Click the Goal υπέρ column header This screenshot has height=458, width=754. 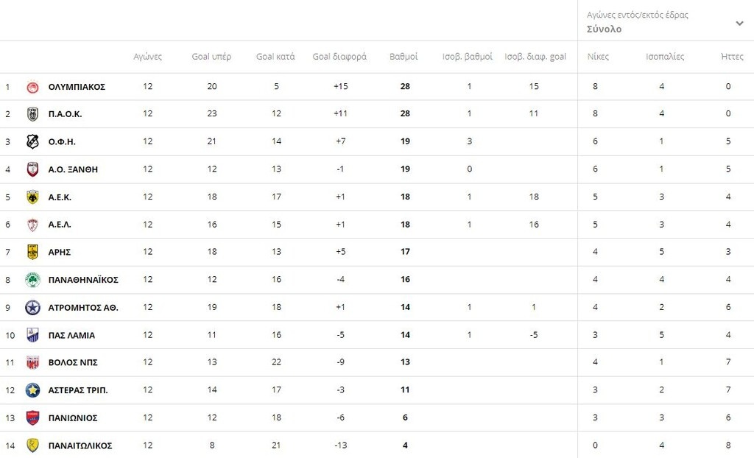click(x=211, y=57)
